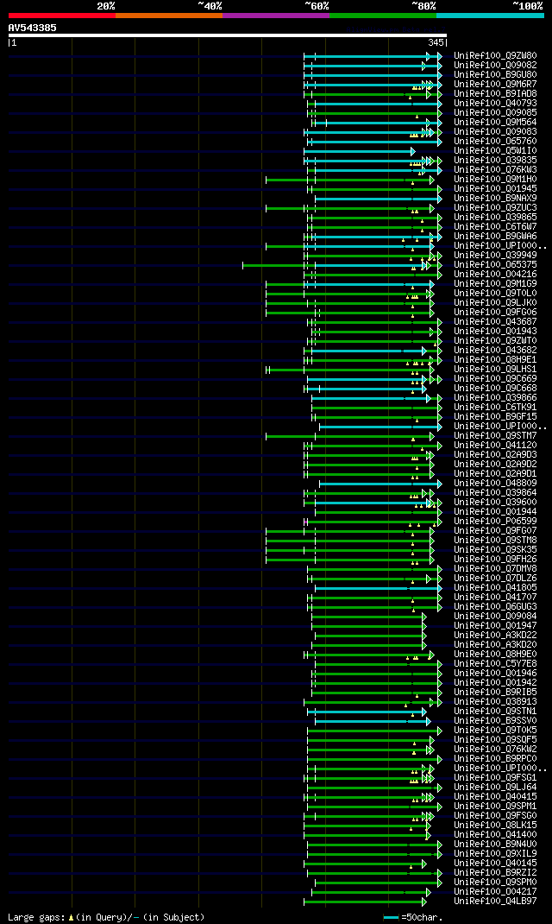552x924 pixels.
Task: Click the purple ~60% identity color segment
Action: (276, 16)
